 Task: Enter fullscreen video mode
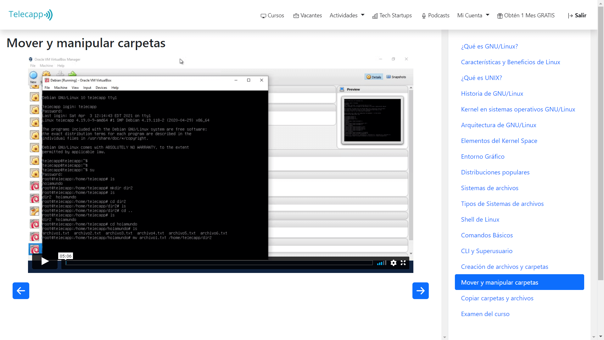pyautogui.click(x=403, y=263)
